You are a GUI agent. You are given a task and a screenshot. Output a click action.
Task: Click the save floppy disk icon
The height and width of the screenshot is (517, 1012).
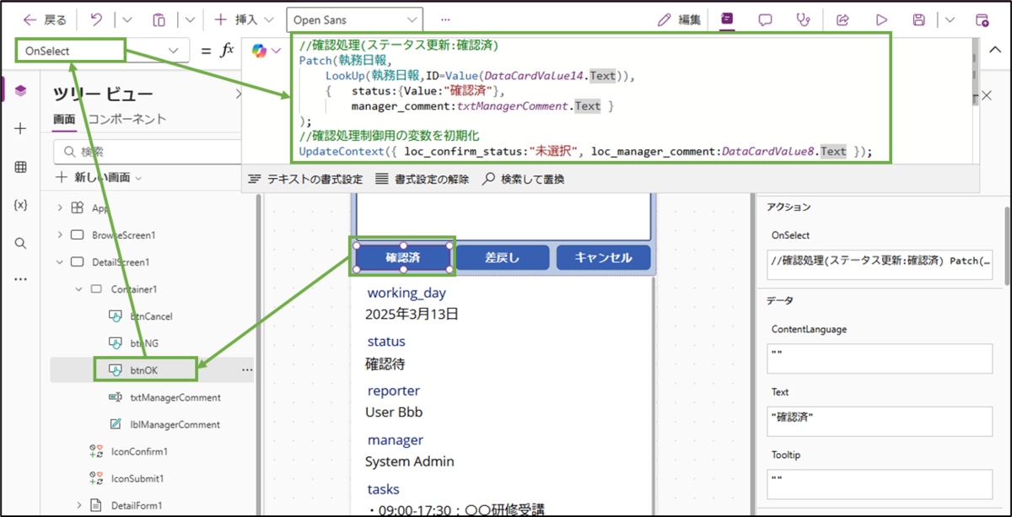(x=920, y=19)
